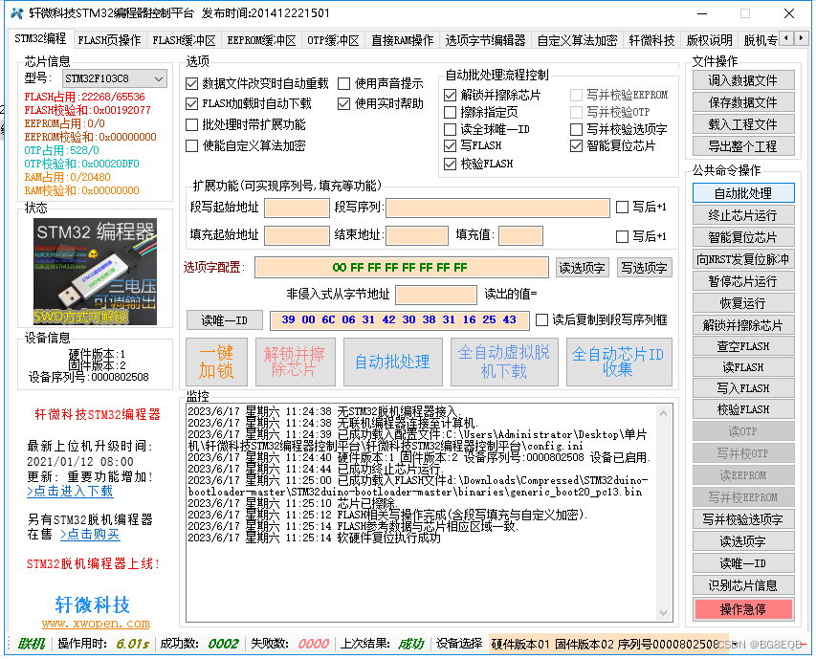This screenshot has height=659, width=816.
Task: Open www.xwopen.com website link
Action: tap(96, 623)
